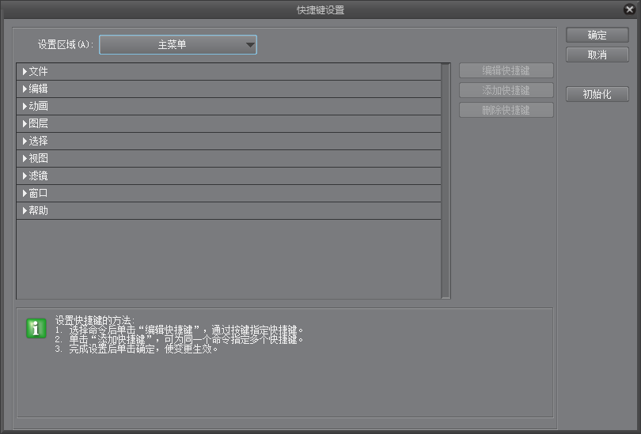Click the 快捷键设置 title bar
Screen dimensions: 641x434
pyautogui.click(x=320, y=10)
